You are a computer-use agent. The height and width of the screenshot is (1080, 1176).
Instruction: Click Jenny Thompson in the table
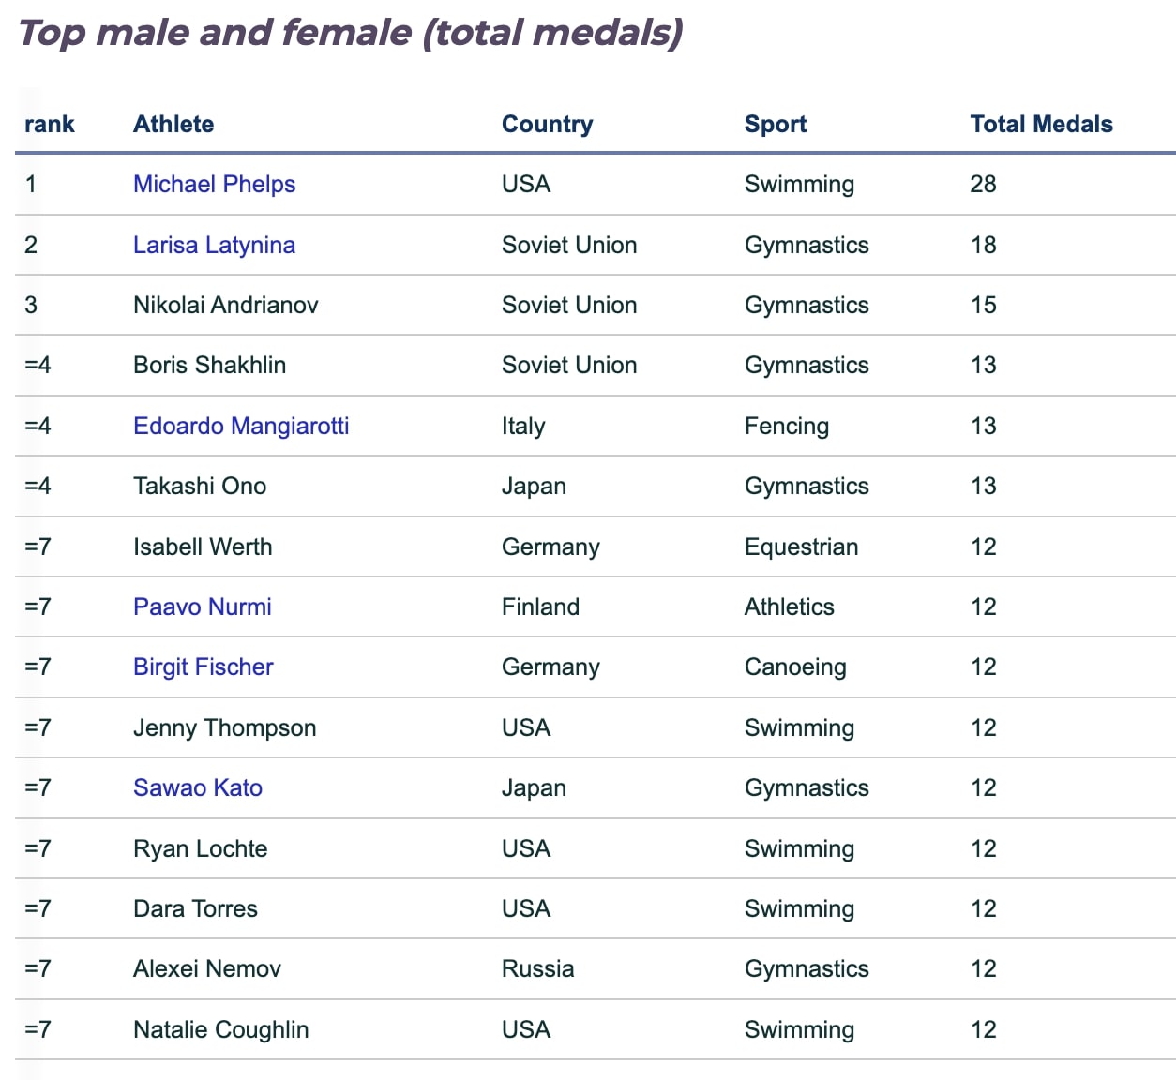pos(224,727)
